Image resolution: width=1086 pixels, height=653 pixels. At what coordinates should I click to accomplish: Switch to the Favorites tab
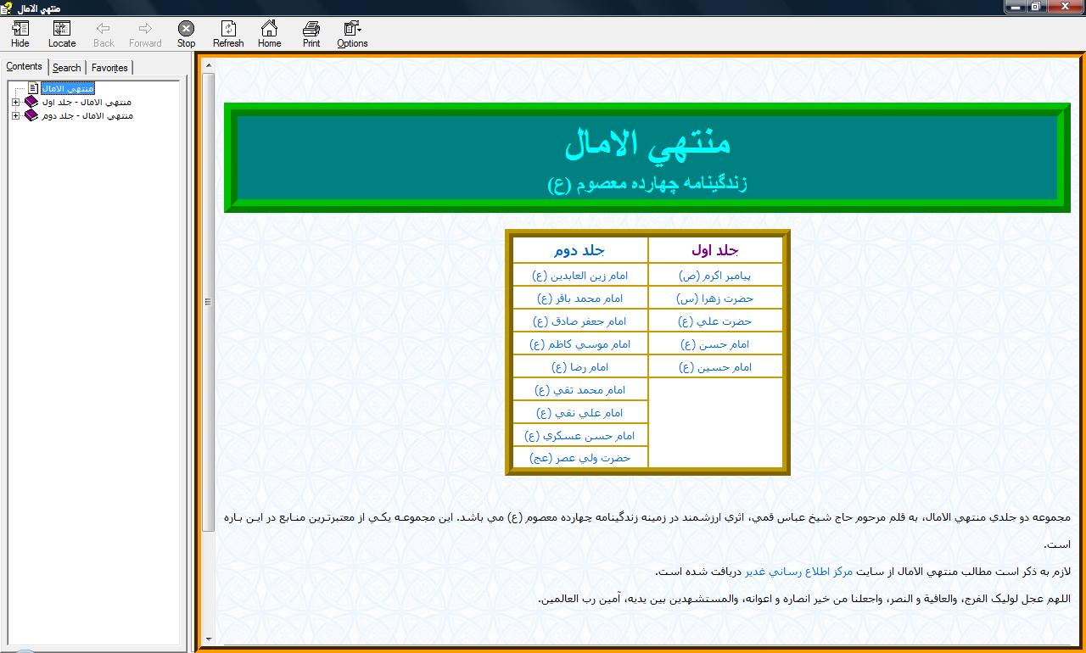coord(109,68)
